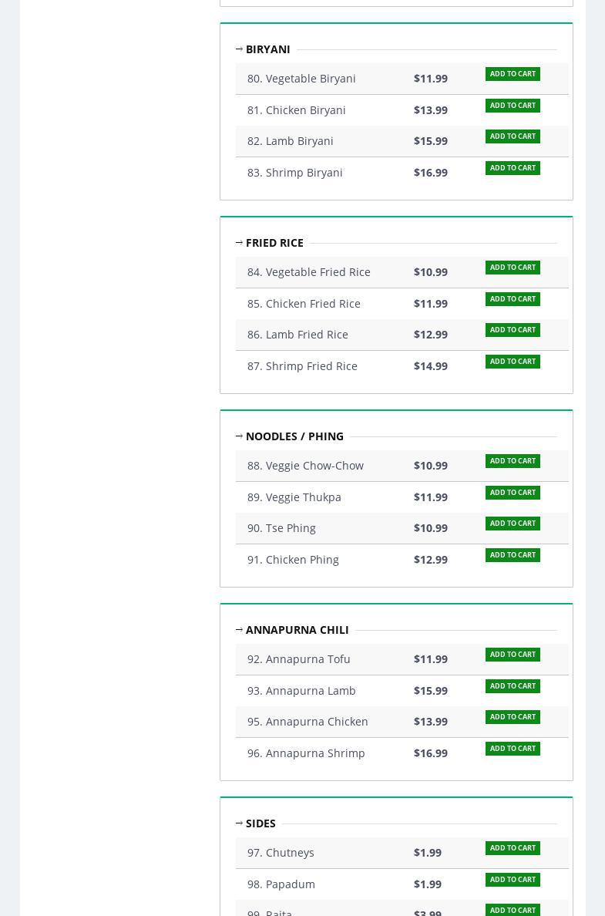Add Chutneys to cart

click(513, 848)
